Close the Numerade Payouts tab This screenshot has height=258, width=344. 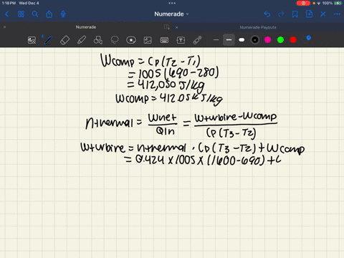pyautogui.click(x=176, y=27)
